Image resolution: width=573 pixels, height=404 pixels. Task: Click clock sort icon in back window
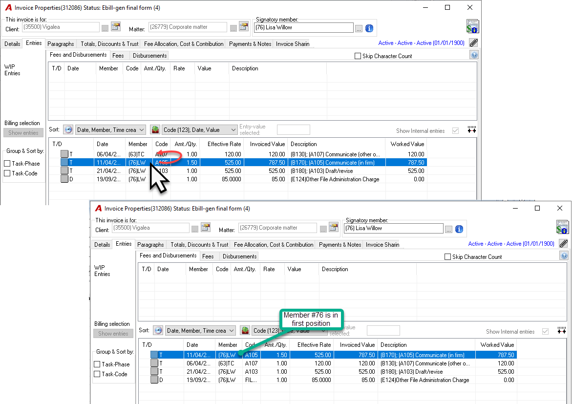tap(68, 130)
